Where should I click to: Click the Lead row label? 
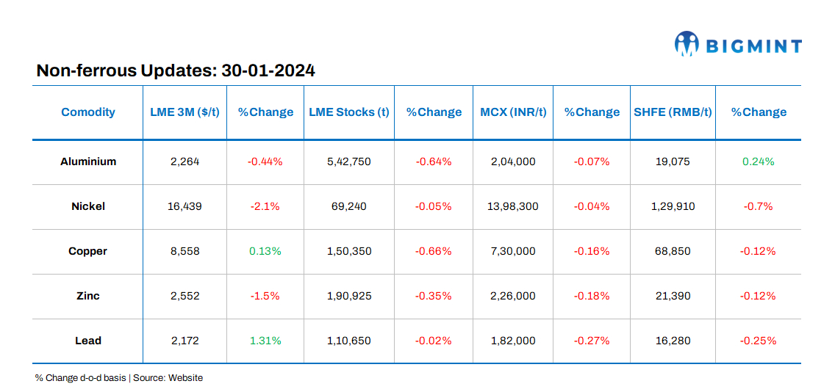click(x=88, y=341)
